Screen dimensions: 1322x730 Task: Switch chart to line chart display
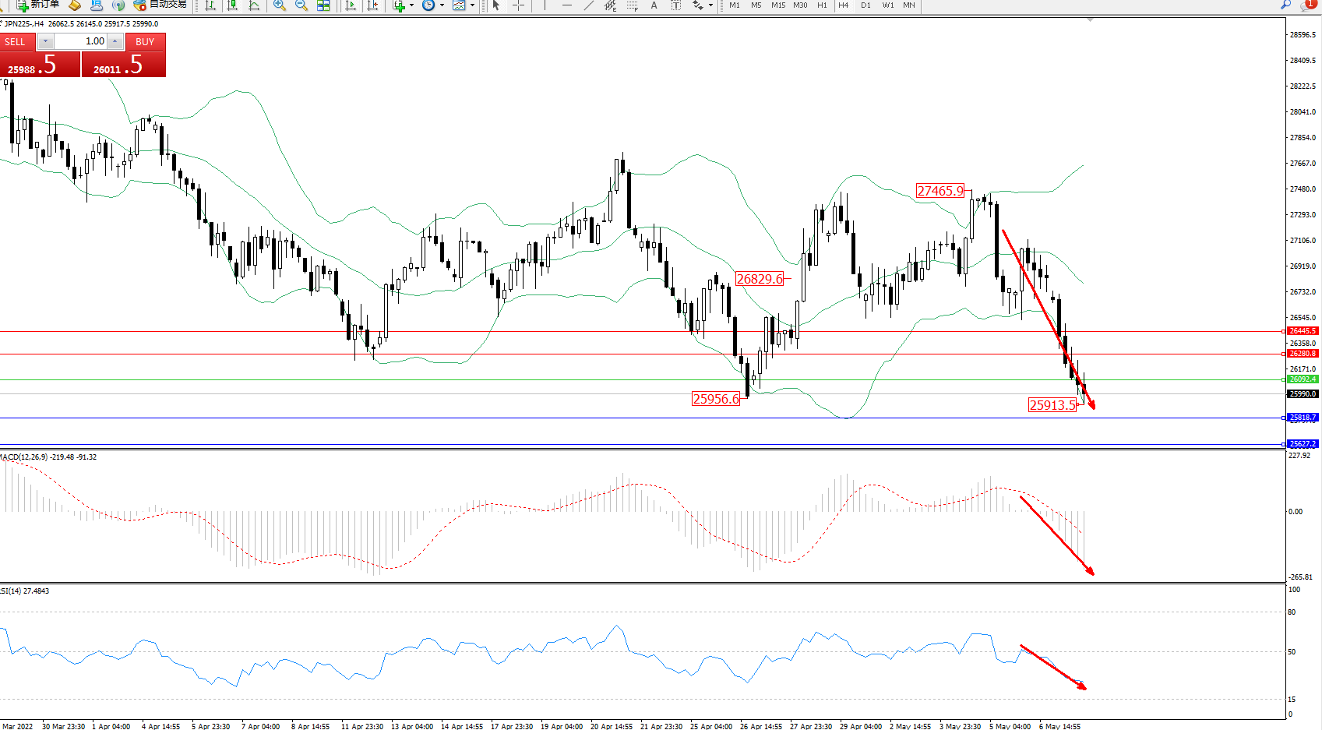tap(254, 5)
